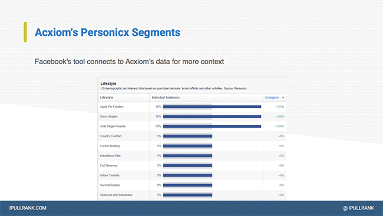Click the Career Building row label

pos(110,146)
